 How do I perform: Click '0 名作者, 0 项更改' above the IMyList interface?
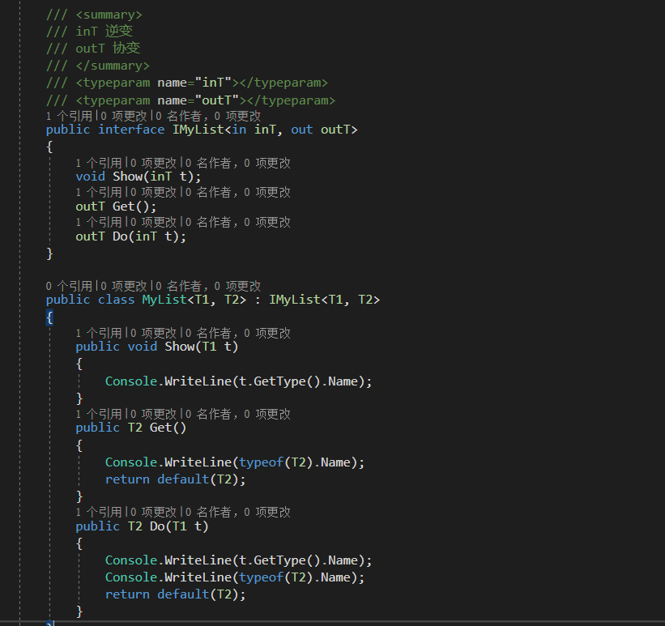pyautogui.click(x=208, y=116)
